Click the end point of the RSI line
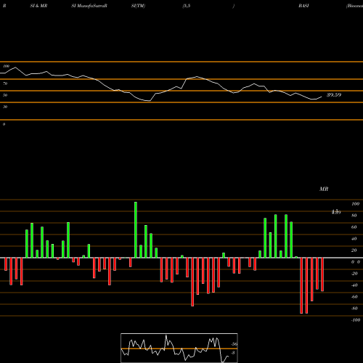The image size is (363, 363). click(x=322, y=97)
